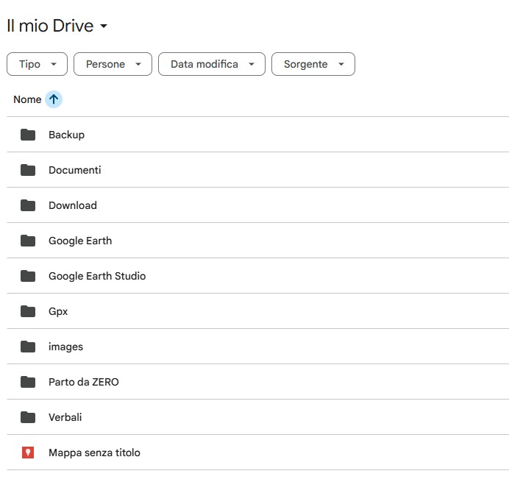509x493 pixels.
Task: Click the Download folder icon
Action: tap(28, 205)
